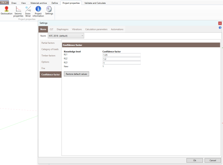Click the blue help question icon

pyautogui.click(x=220, y=28)
